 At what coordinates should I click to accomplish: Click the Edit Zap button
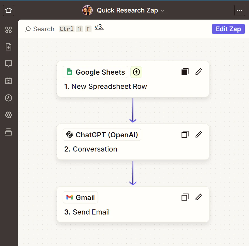click(x=228, y=29)
